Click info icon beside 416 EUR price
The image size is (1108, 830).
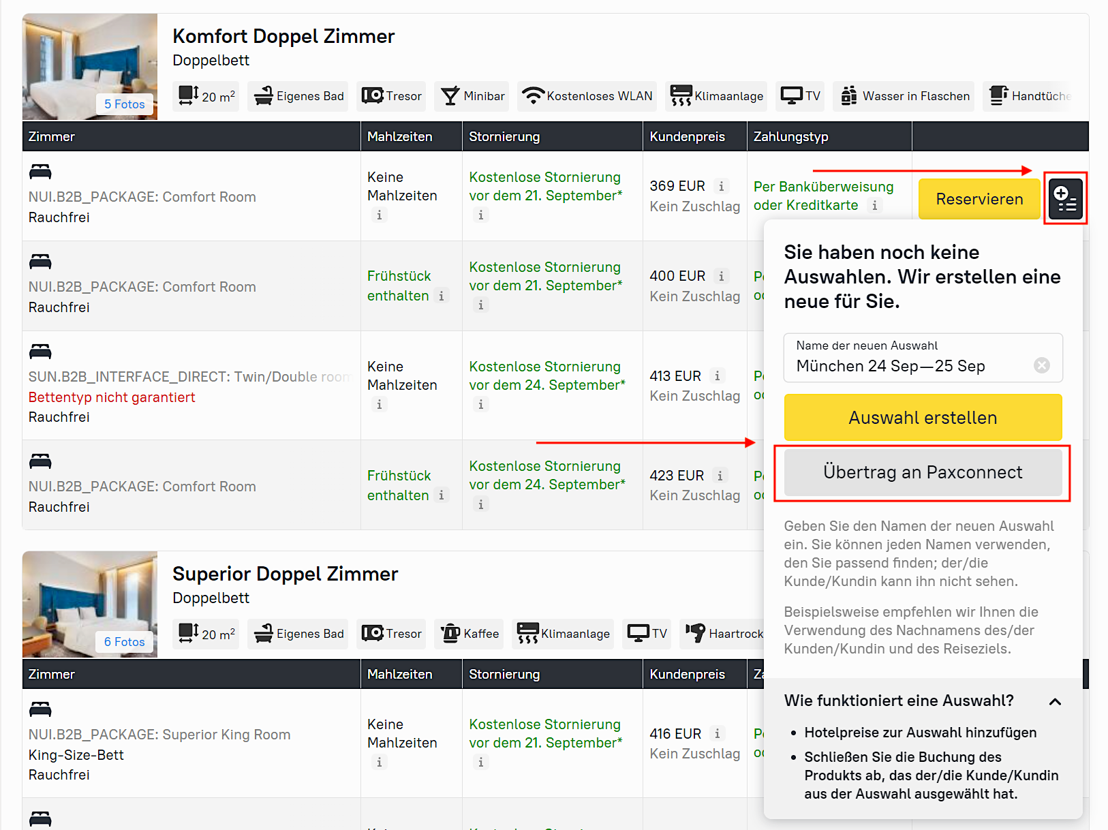pos(717,733)
